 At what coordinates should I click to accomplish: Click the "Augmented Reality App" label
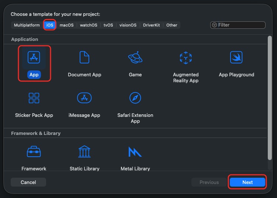186,77
